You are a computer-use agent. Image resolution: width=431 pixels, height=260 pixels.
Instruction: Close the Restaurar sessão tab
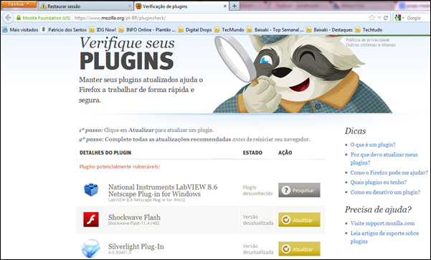[130, 6]
